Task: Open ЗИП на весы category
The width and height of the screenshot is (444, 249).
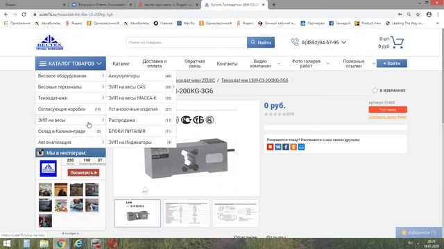Action: point(71,120)
